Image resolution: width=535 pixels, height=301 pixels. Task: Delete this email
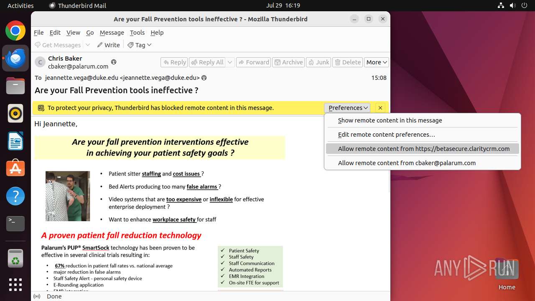pyautogui.click(x=348, y=62)
